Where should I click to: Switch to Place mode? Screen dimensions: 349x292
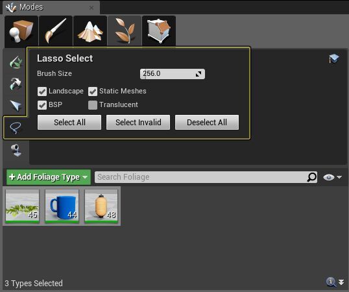tap(21, 31)
